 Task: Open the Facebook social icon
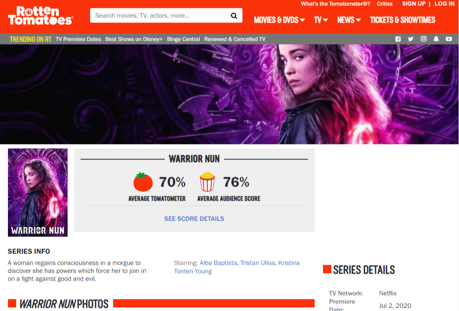(x=398, y=39)
